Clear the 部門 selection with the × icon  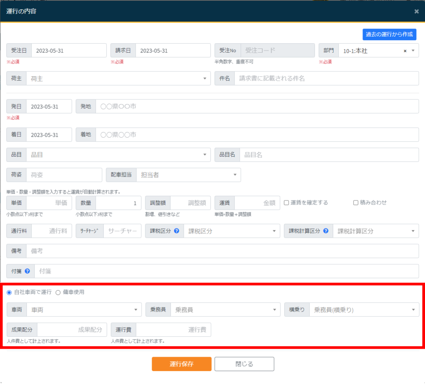tap(405, 51)
